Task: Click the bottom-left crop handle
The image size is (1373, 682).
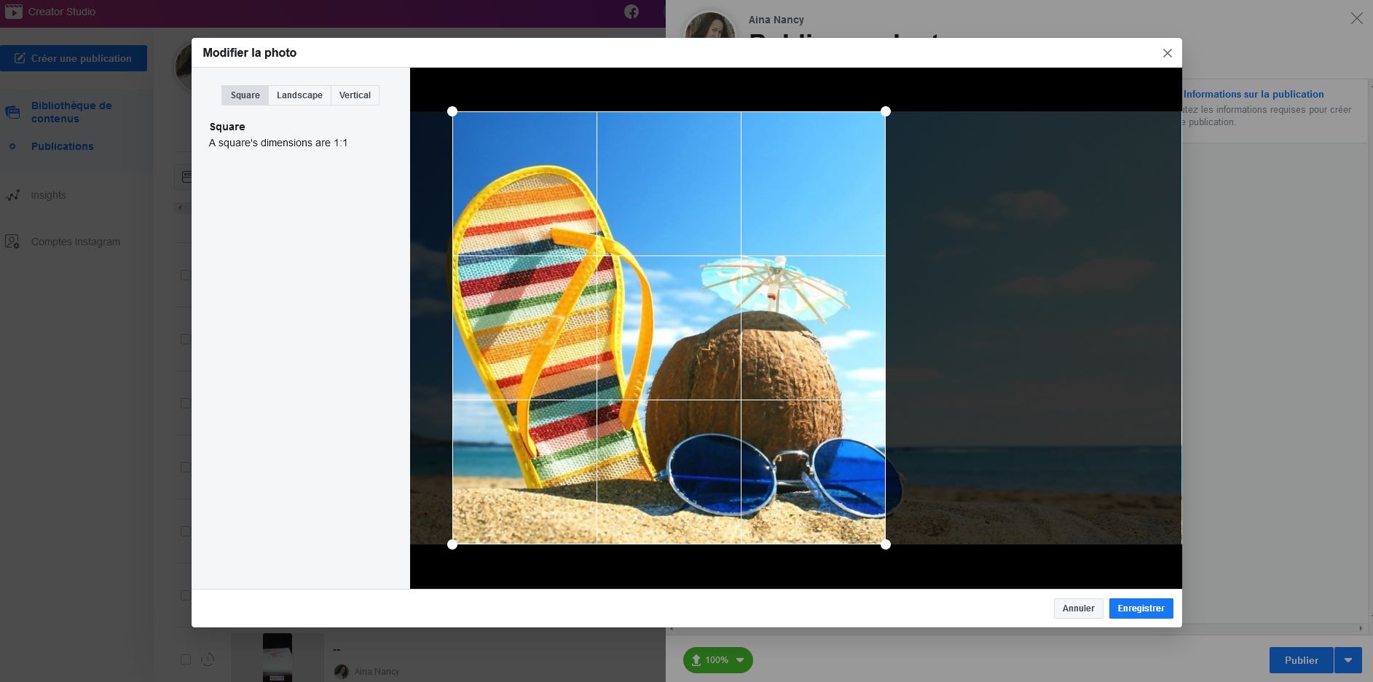Action: pos(452,544)
